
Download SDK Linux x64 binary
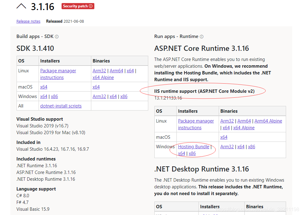point(130,71)
